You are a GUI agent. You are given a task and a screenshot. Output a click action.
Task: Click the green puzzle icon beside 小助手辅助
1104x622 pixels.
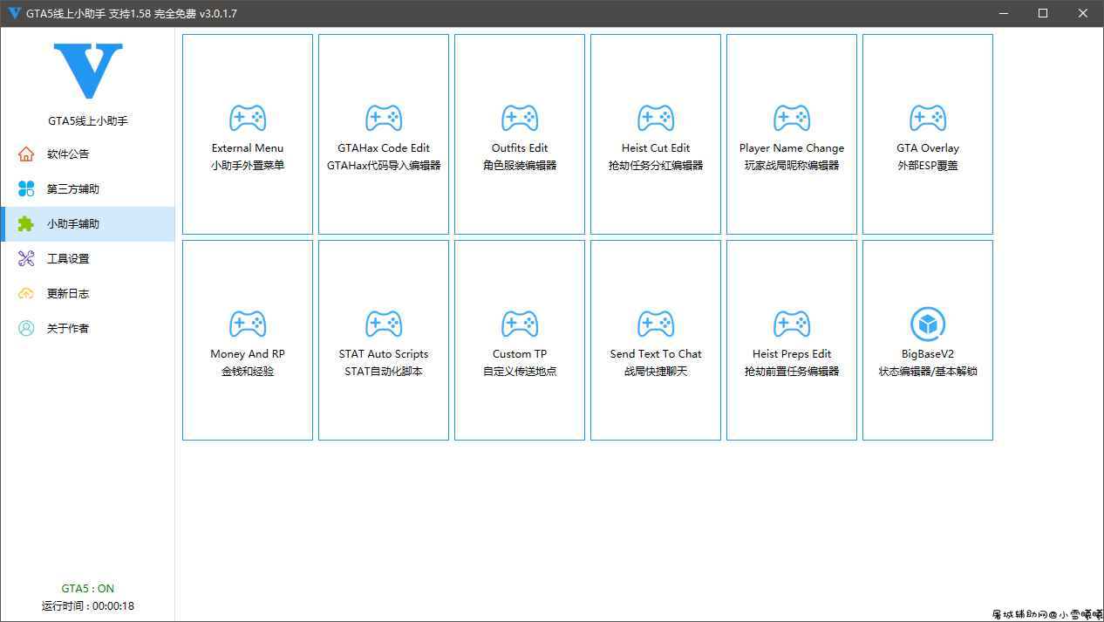click(26, 224)
